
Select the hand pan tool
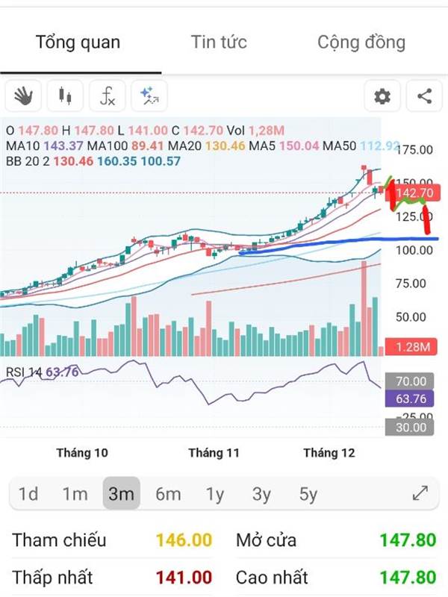pyautogui.click(x=24, y=96)
